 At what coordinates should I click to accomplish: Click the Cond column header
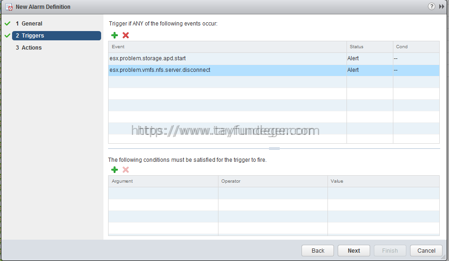click(x=416, y=47)
